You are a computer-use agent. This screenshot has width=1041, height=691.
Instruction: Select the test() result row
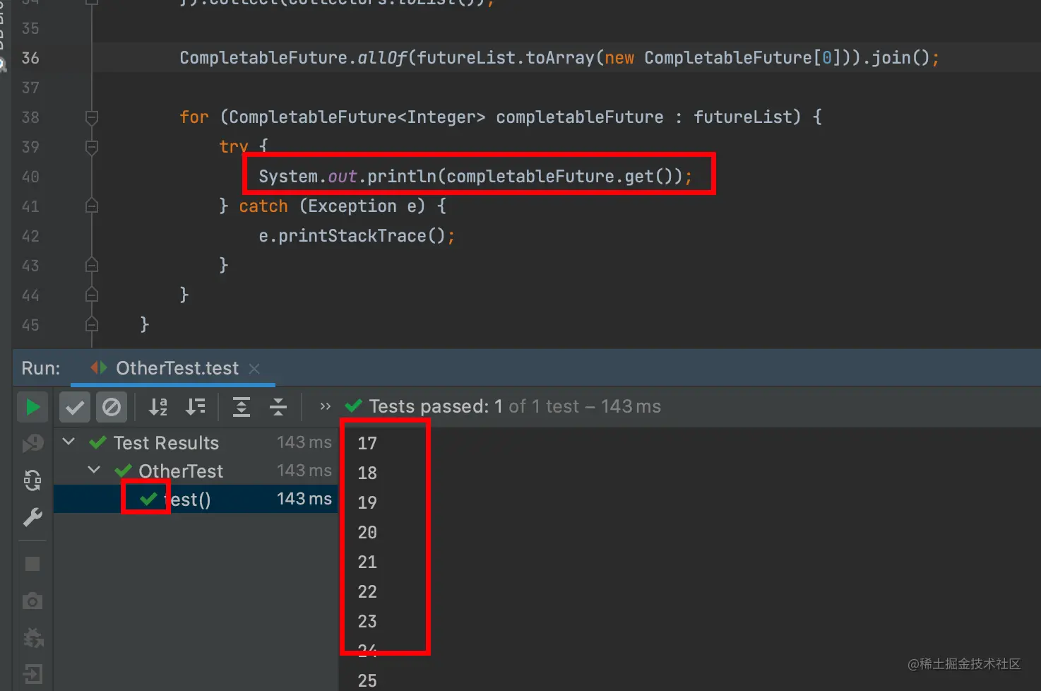tap(196, 499)
